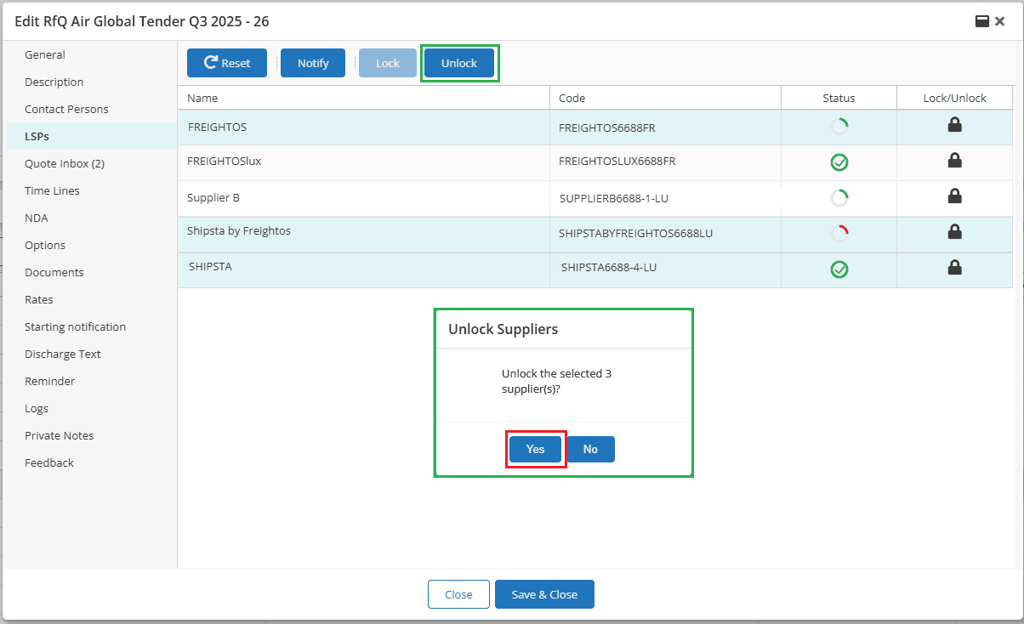The height and width of the screenshot is (624, 1024).
Task: Click the lock icon for FREIGHTOSlux row
Action: 955,161
